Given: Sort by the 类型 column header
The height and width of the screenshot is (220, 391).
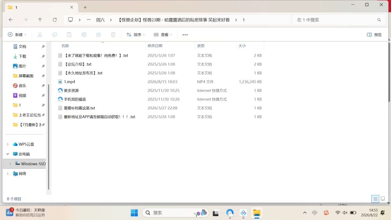Looking at the screenshot, I should (x=201, y=46).
